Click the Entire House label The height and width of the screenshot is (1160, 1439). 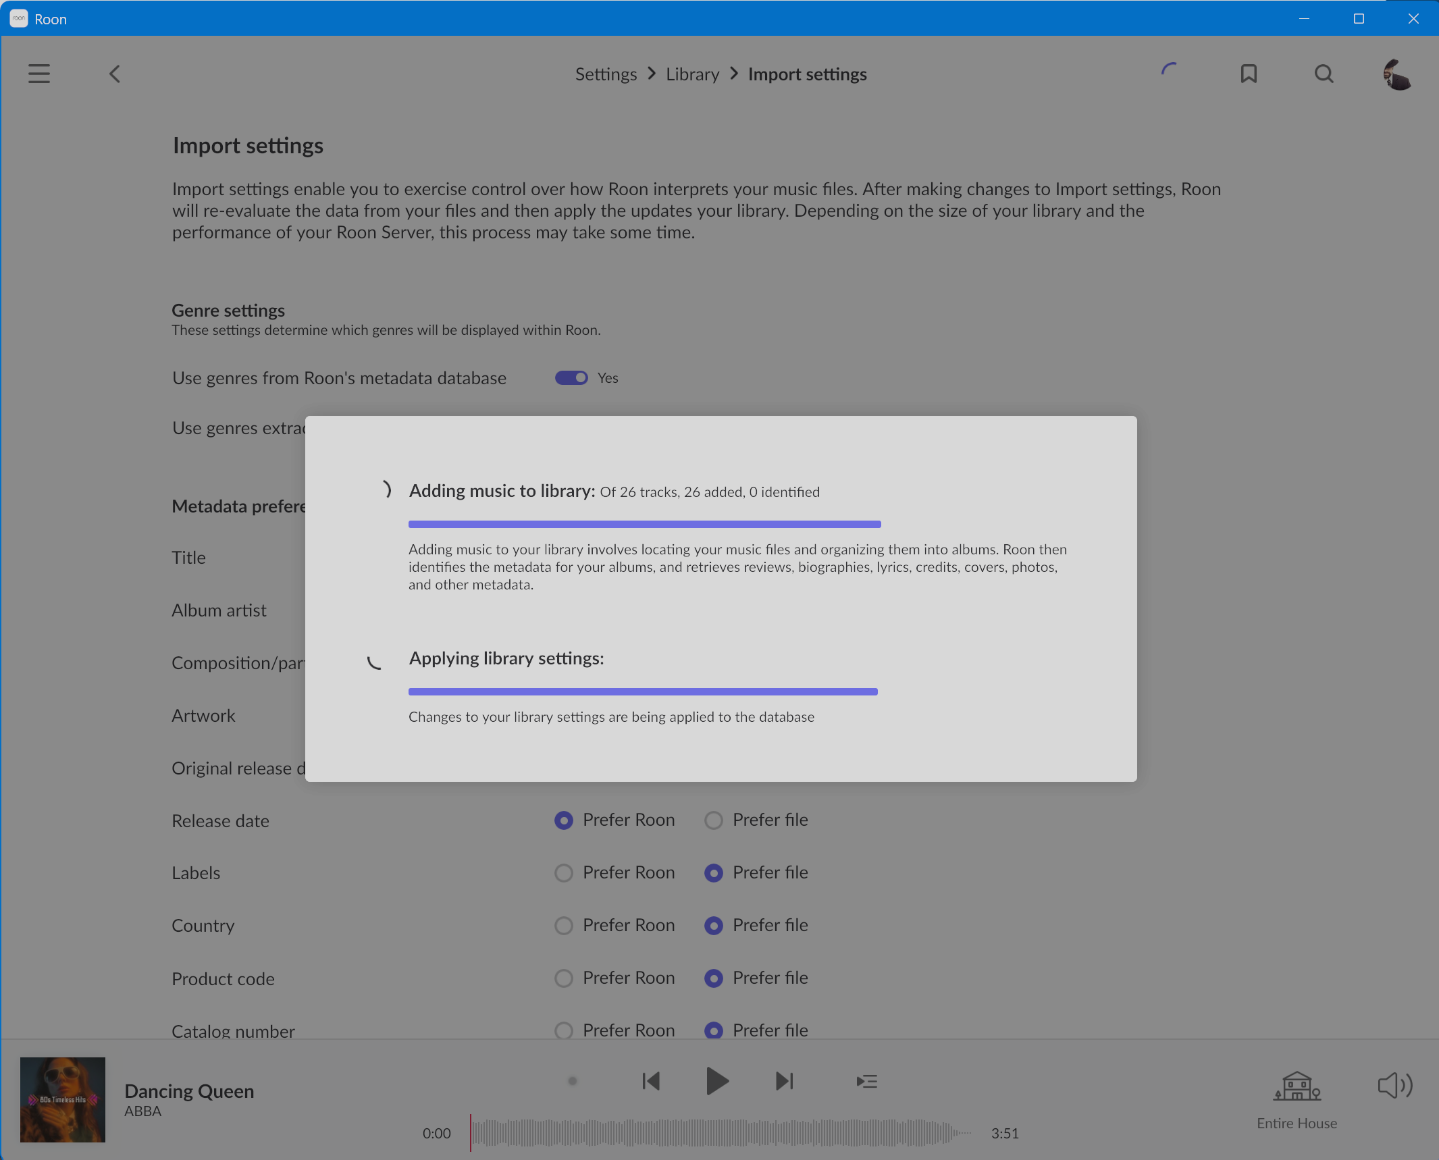[x=1297, y=1124]
